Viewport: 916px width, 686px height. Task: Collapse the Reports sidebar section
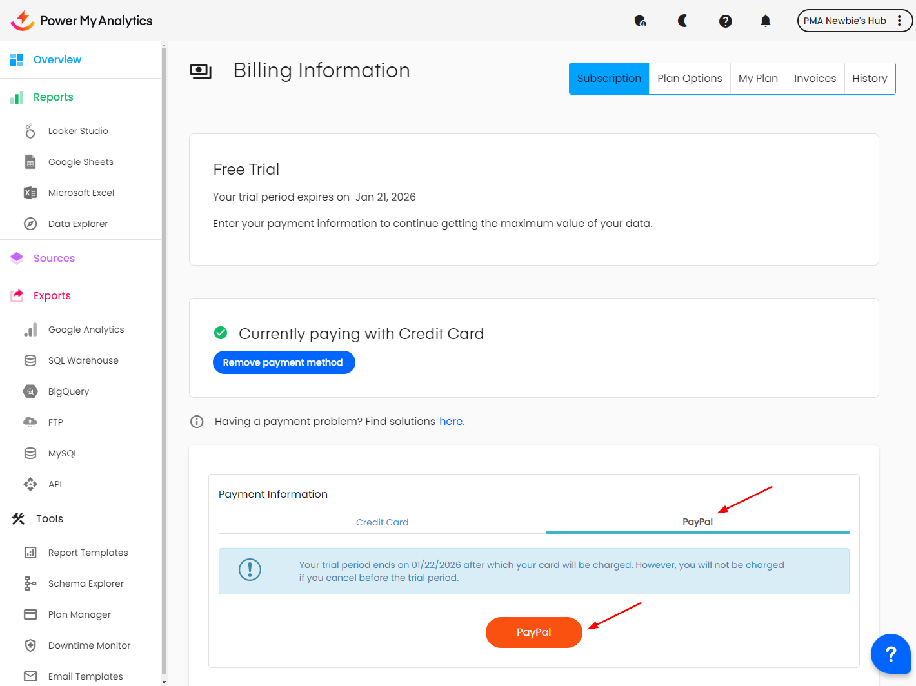[53, 97]
